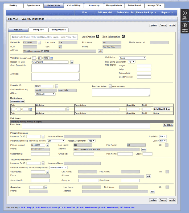Screen dimensions: 189x213
Task: Click the Medicine lookup ellipsis button
Action: [x=68, y=109]
